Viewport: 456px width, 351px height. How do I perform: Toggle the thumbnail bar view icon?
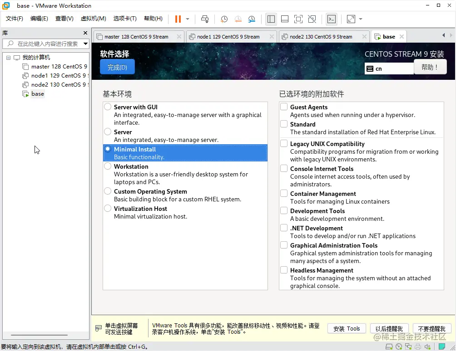tap(285, 19)
